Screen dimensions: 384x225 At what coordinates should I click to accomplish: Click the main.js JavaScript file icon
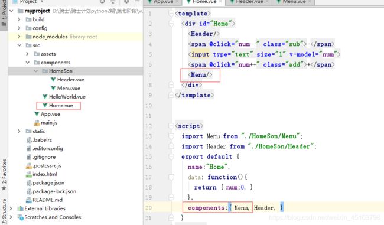click(x=37, y=122)
